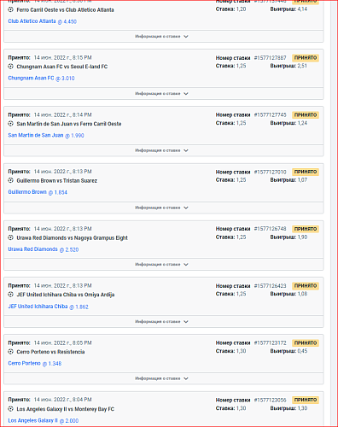
Task: Expand bet information under Urawa Red Diamonds bet
Action: pyautogui.click(x=164, y=265)
